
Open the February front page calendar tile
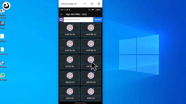(70, 46)
